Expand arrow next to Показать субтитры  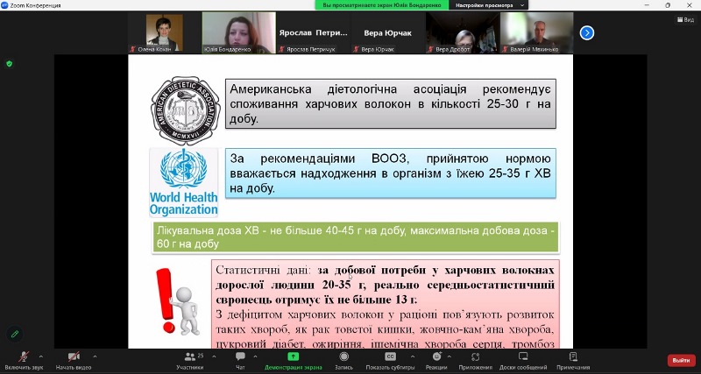(412, 356)
